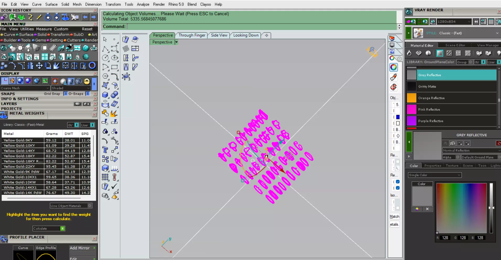501x260 pixels.
Task: Open Shaded display mode dropdown
Action: (71, 88)
